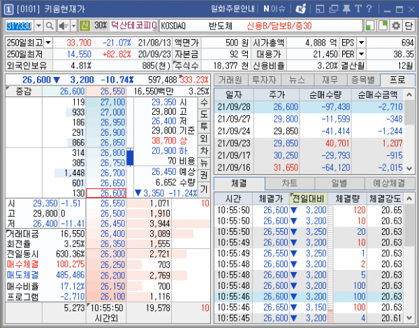The image size is (419, 328).
Task: Click the 차 side button
Action: tap(204, 151)
